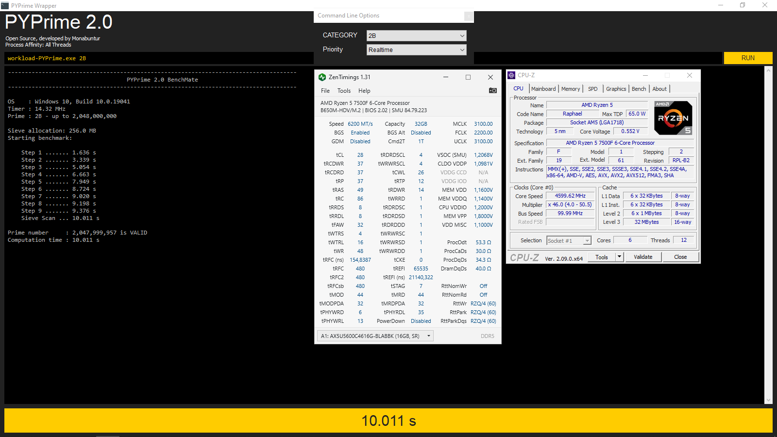Click the PowerDown value Disabled
777x437 pixels.
click(421, 321)
